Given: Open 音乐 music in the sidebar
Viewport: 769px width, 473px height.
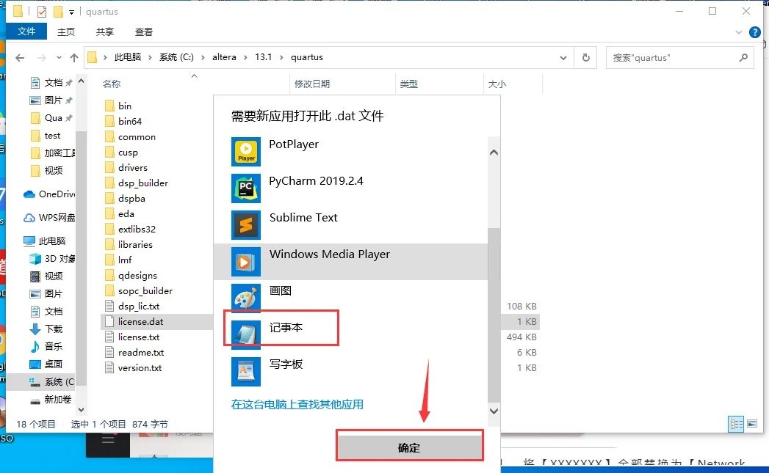Looking at the screenshot, I should (46, 346).
